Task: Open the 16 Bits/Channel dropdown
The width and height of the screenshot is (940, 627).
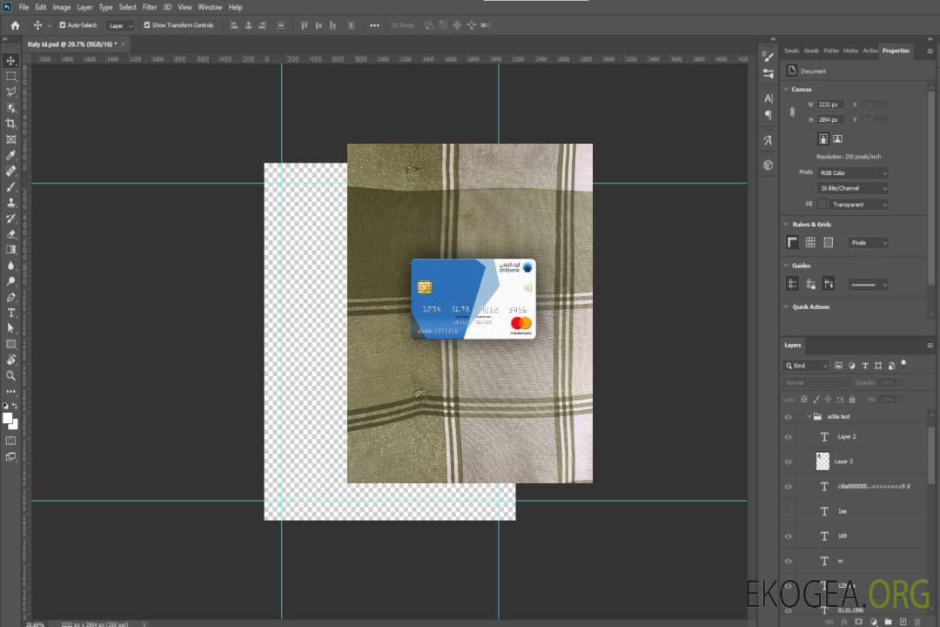Action: (853, 188)
